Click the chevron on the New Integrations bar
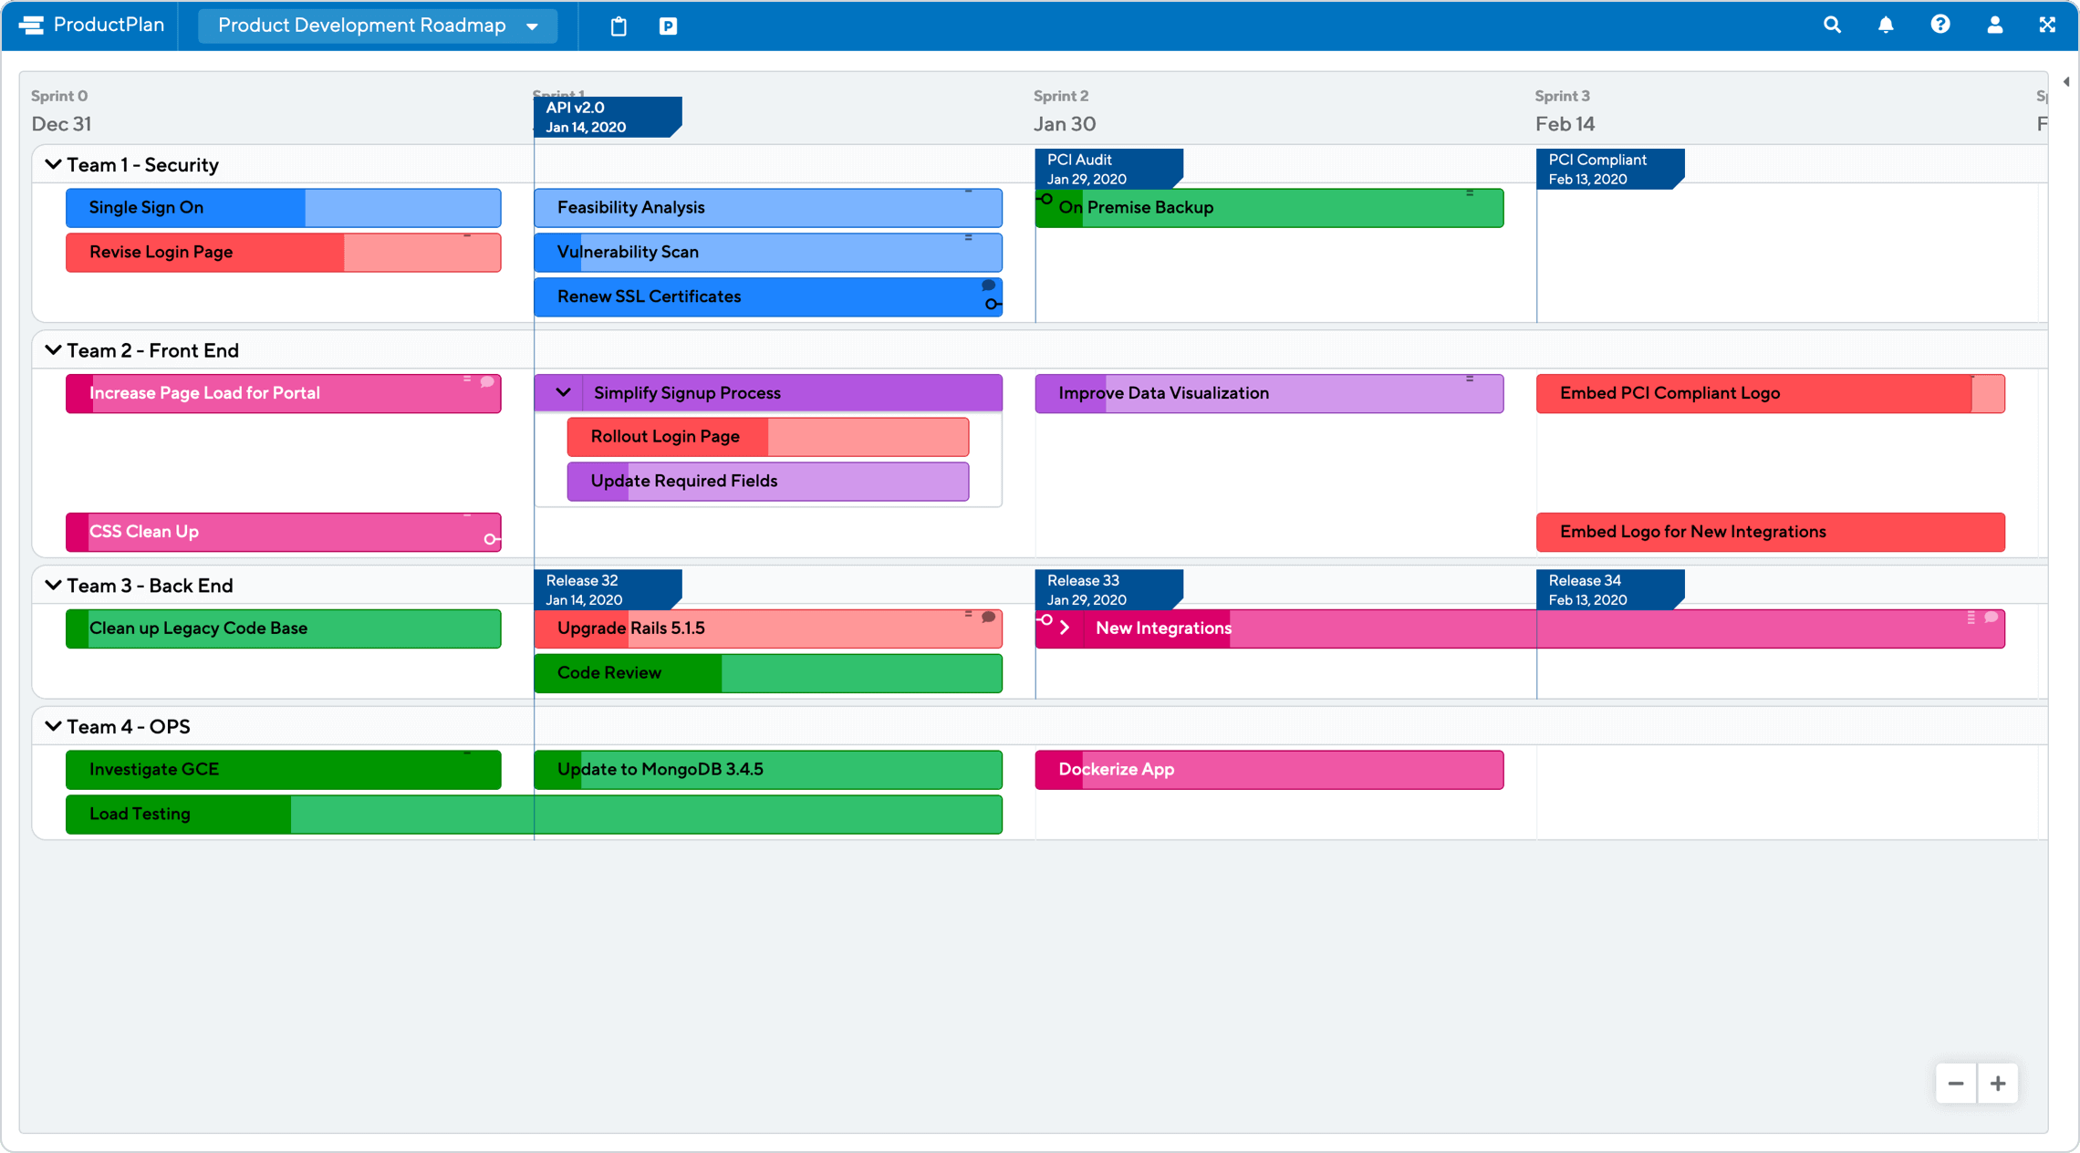Screen dimensions: 2080x1153 pyautogui.click(x=1064, y=628)
